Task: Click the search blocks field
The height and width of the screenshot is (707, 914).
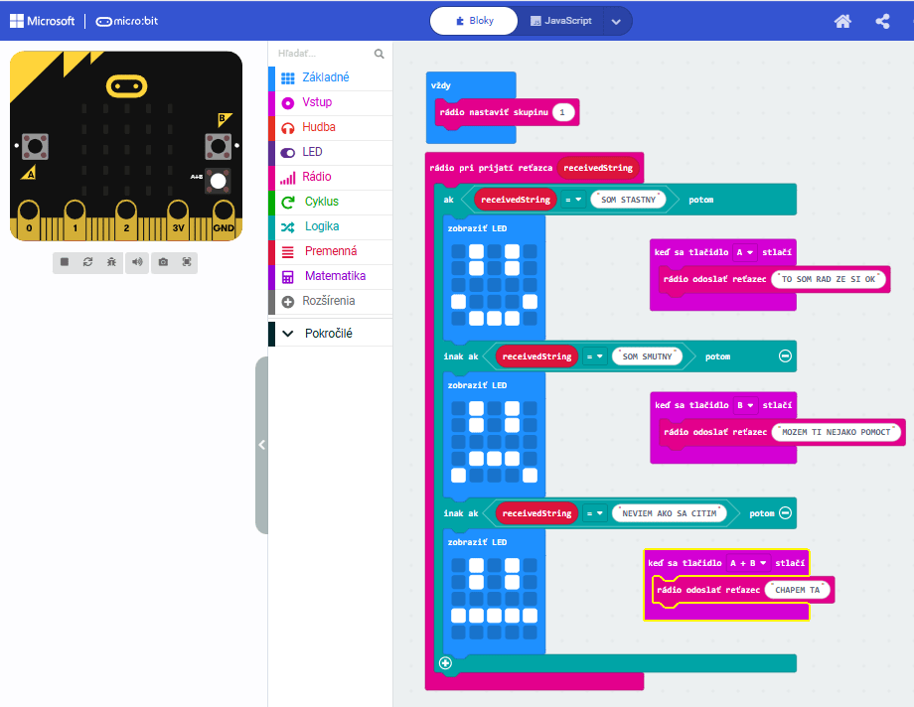Action: [x=323, y=54]
